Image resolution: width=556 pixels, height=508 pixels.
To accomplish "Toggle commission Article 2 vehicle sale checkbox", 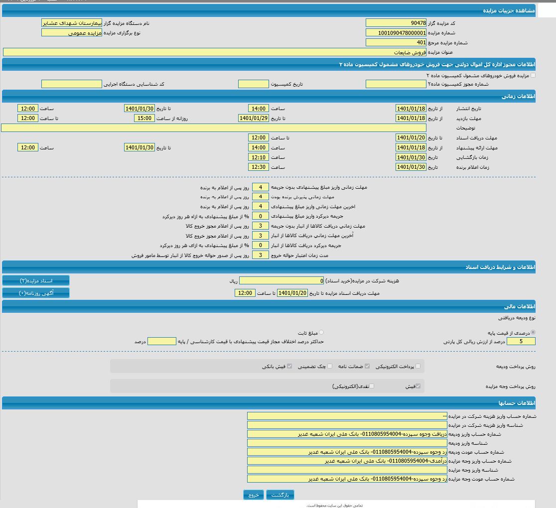I will click(x=533, y=75).
